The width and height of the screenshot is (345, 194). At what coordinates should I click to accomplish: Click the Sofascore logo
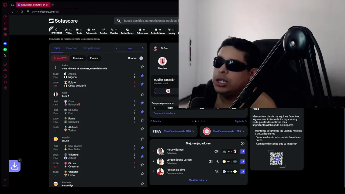(x=63, y=21)
